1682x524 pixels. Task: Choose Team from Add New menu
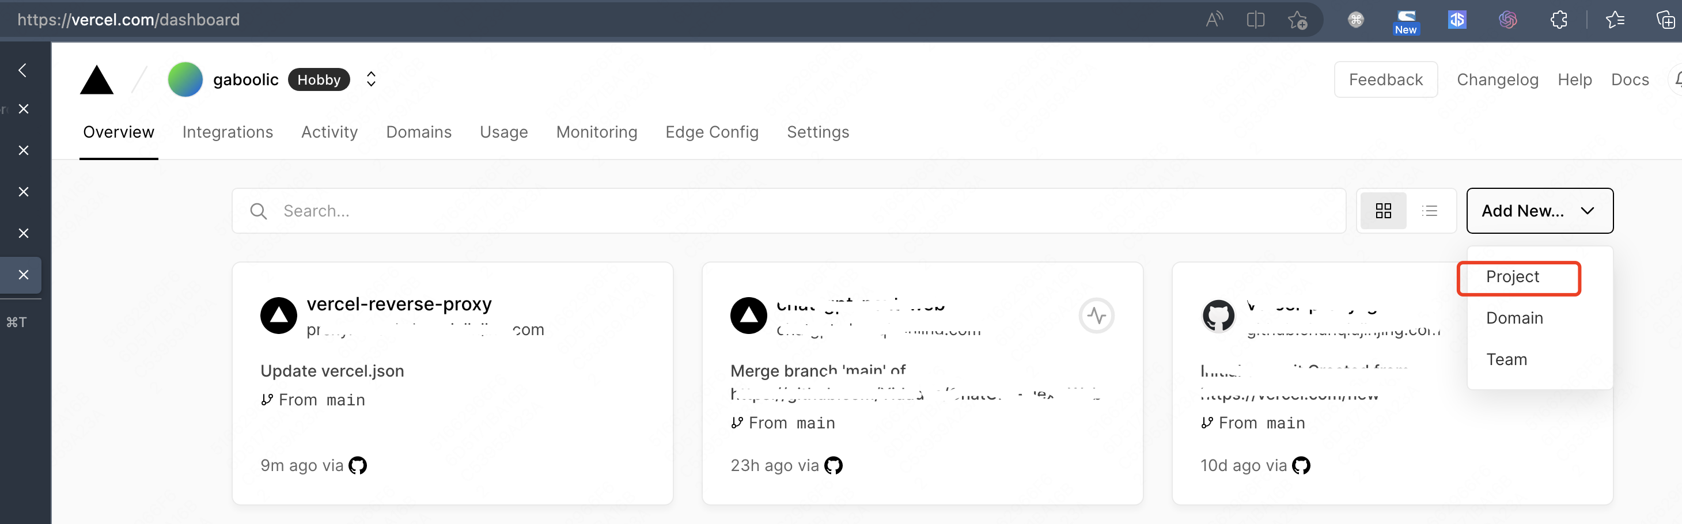(1506, 359)
